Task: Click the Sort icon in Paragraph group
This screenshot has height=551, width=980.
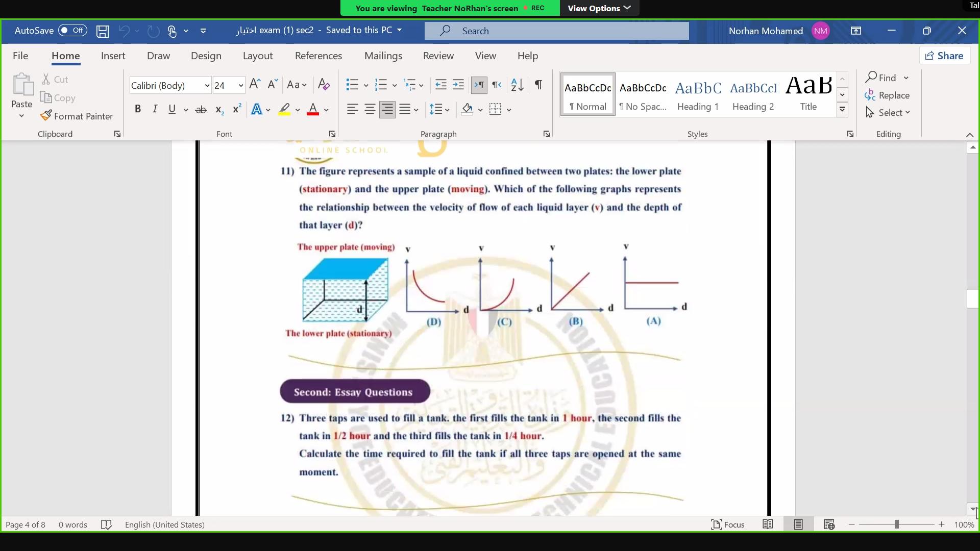Action: coord(517,85)
